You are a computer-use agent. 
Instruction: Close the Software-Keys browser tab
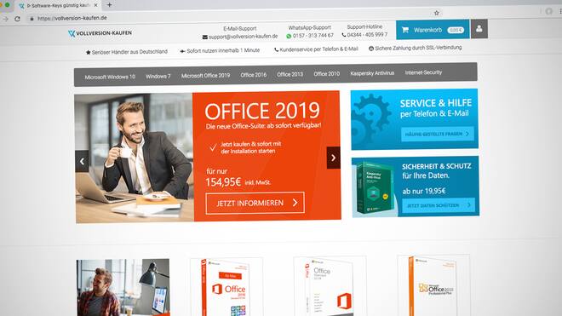click(x=95, y=5)
